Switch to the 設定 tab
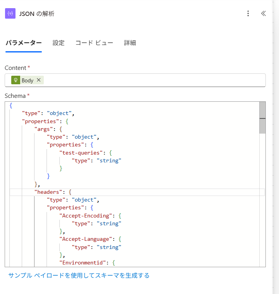Screen dimensions: 279x294 [x=59, y=43]
